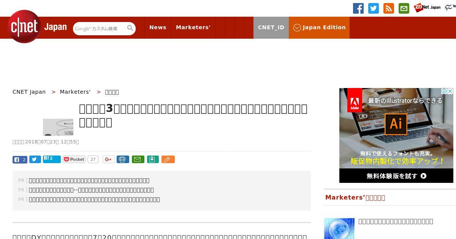Bookmark with the Hatena B! button
456x239 pixels.
click(x=52, y=159)
